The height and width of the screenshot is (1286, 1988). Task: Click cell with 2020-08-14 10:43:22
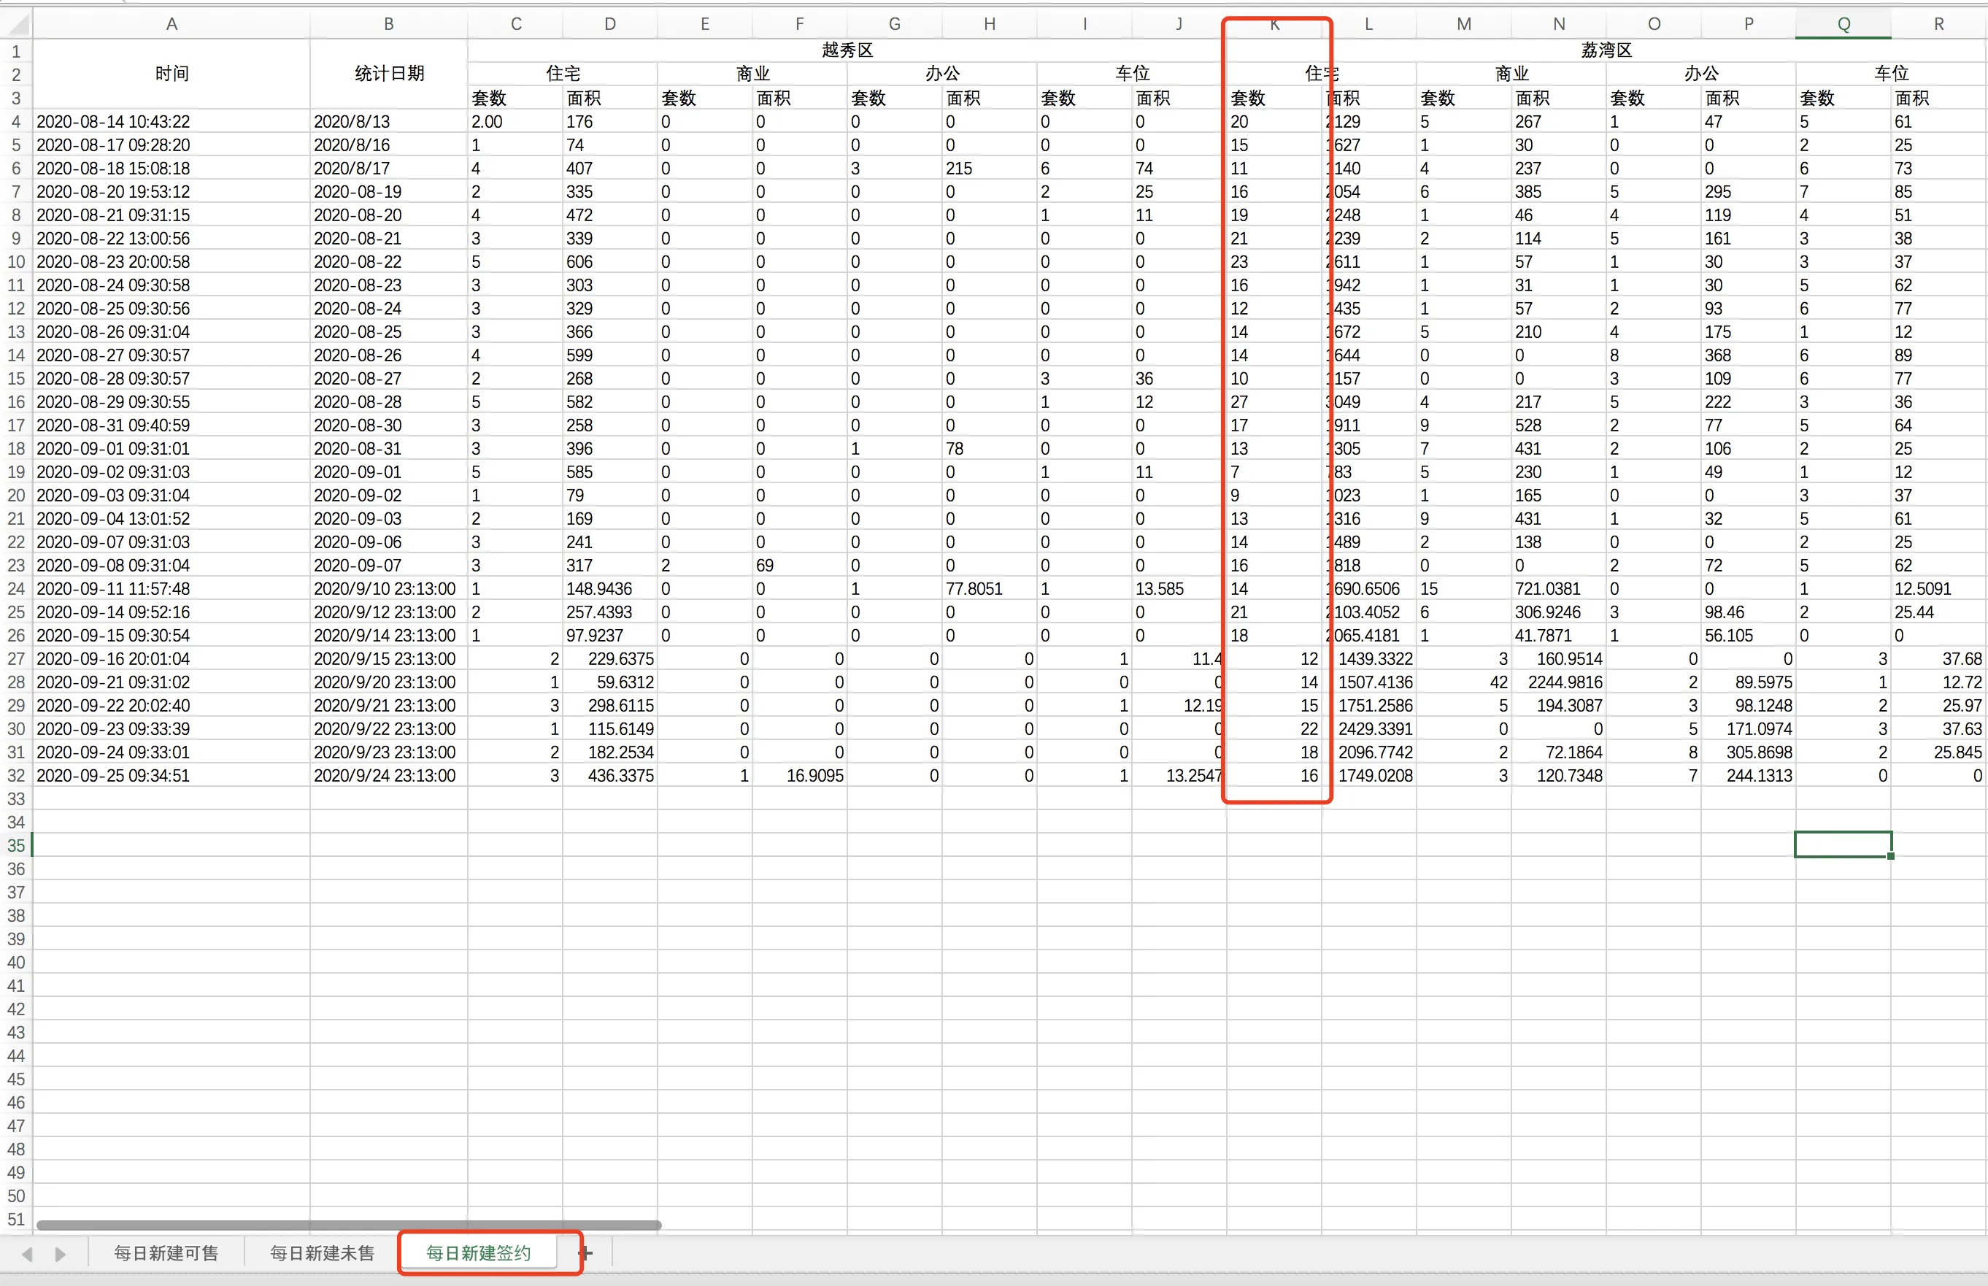pos(172,122)
